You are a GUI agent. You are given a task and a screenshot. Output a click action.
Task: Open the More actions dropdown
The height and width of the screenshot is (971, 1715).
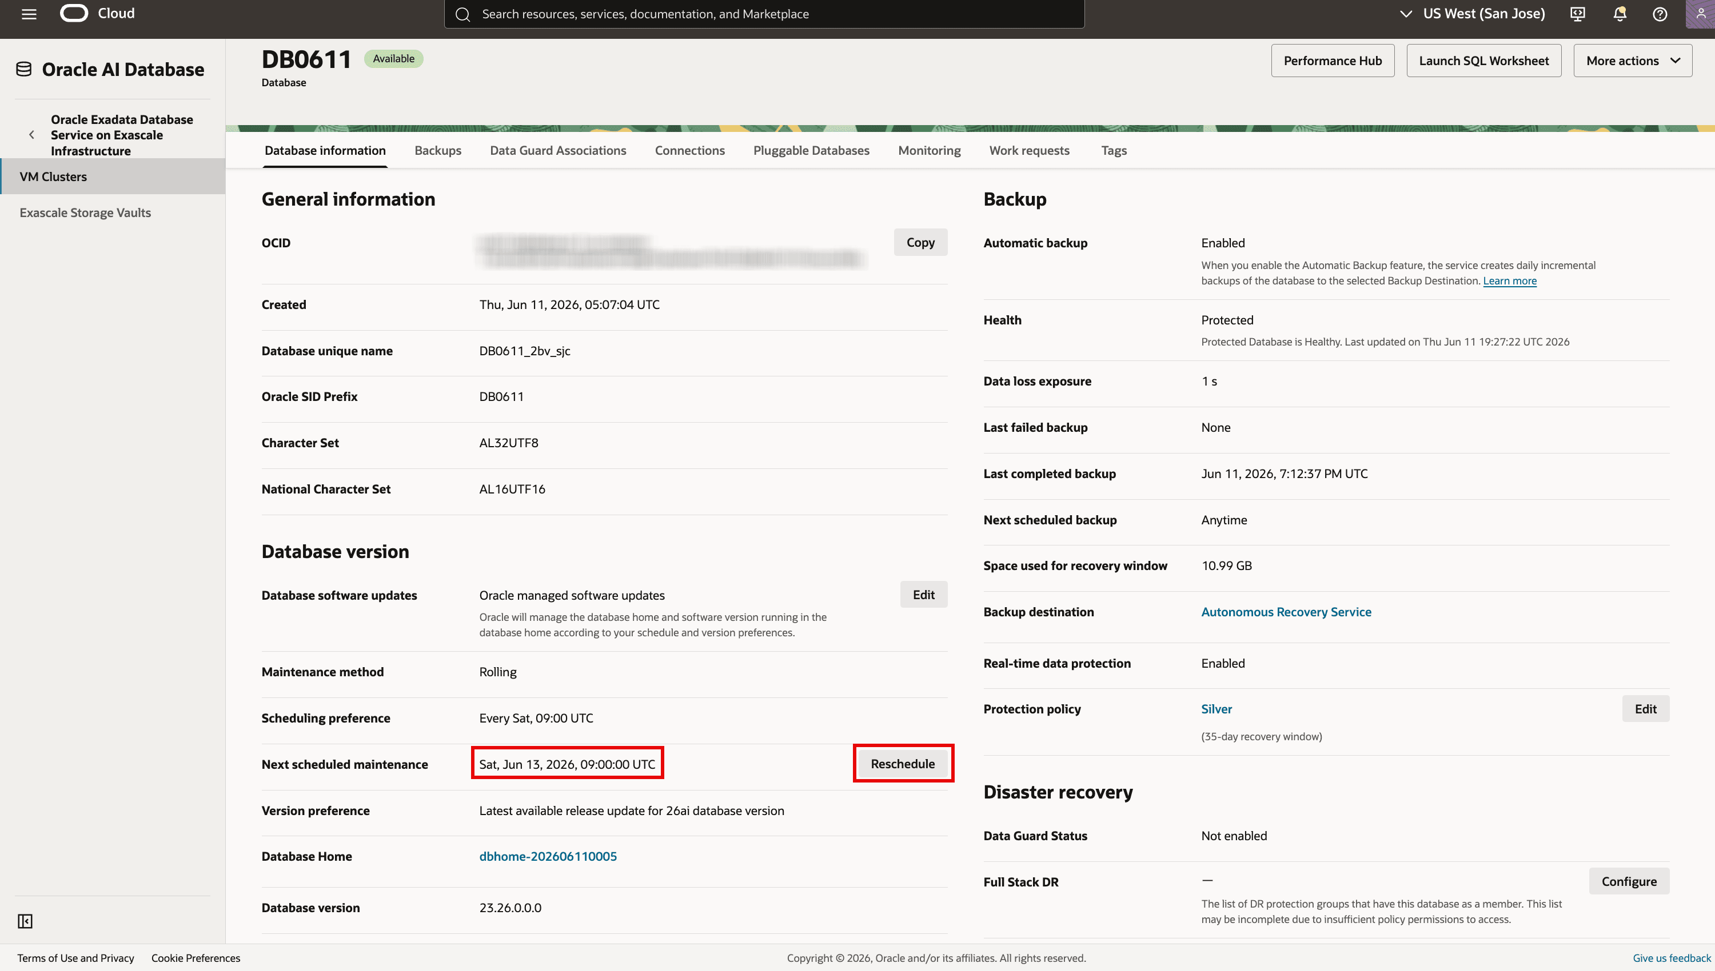click(x=1632, y=61)
